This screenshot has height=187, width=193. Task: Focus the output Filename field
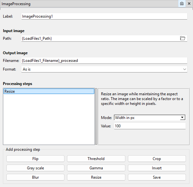click(x=104, y=60)
